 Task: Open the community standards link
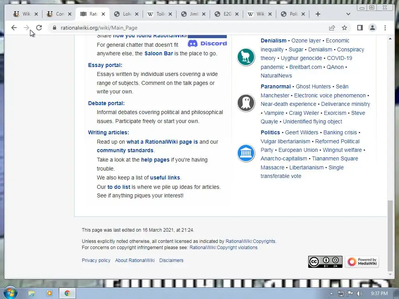click(x=125, y=150)
